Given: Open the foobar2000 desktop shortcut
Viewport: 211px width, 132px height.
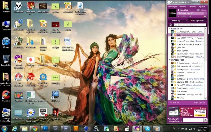Looking at the screenshot, I should tap(18, 6).
